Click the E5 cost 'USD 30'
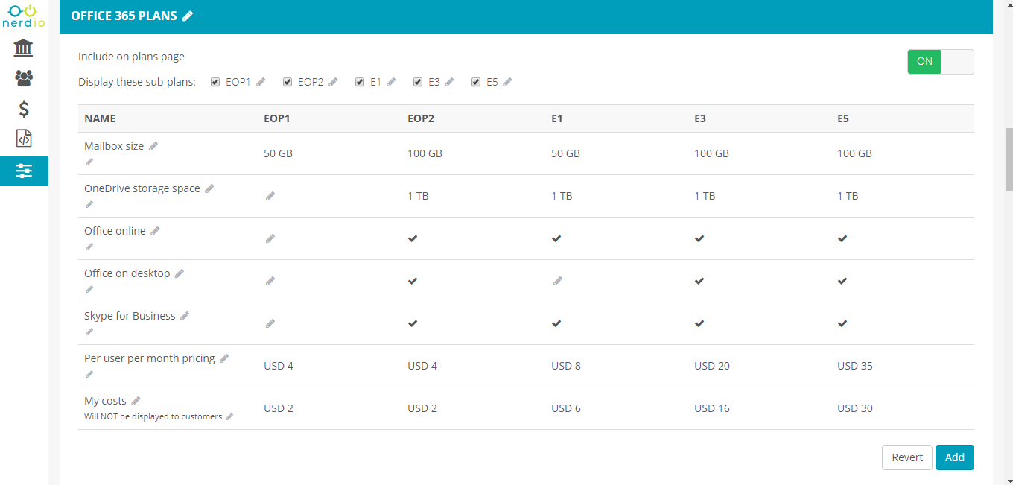This screenshot has height=485, width=1013. (855, 408)
